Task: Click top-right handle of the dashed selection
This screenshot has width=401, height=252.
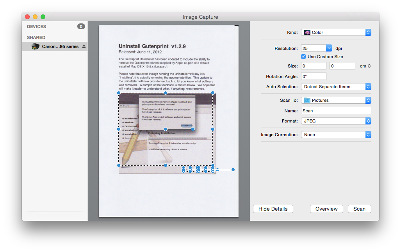Action: 213,93
